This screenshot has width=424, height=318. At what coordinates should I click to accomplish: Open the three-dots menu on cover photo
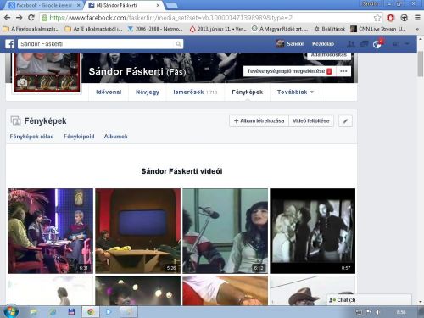tap(343, 71)
